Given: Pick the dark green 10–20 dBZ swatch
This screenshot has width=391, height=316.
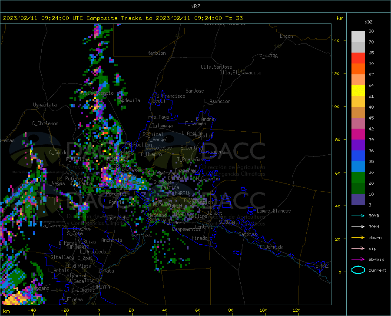Looking at the screenshot, I should [358, 189].
